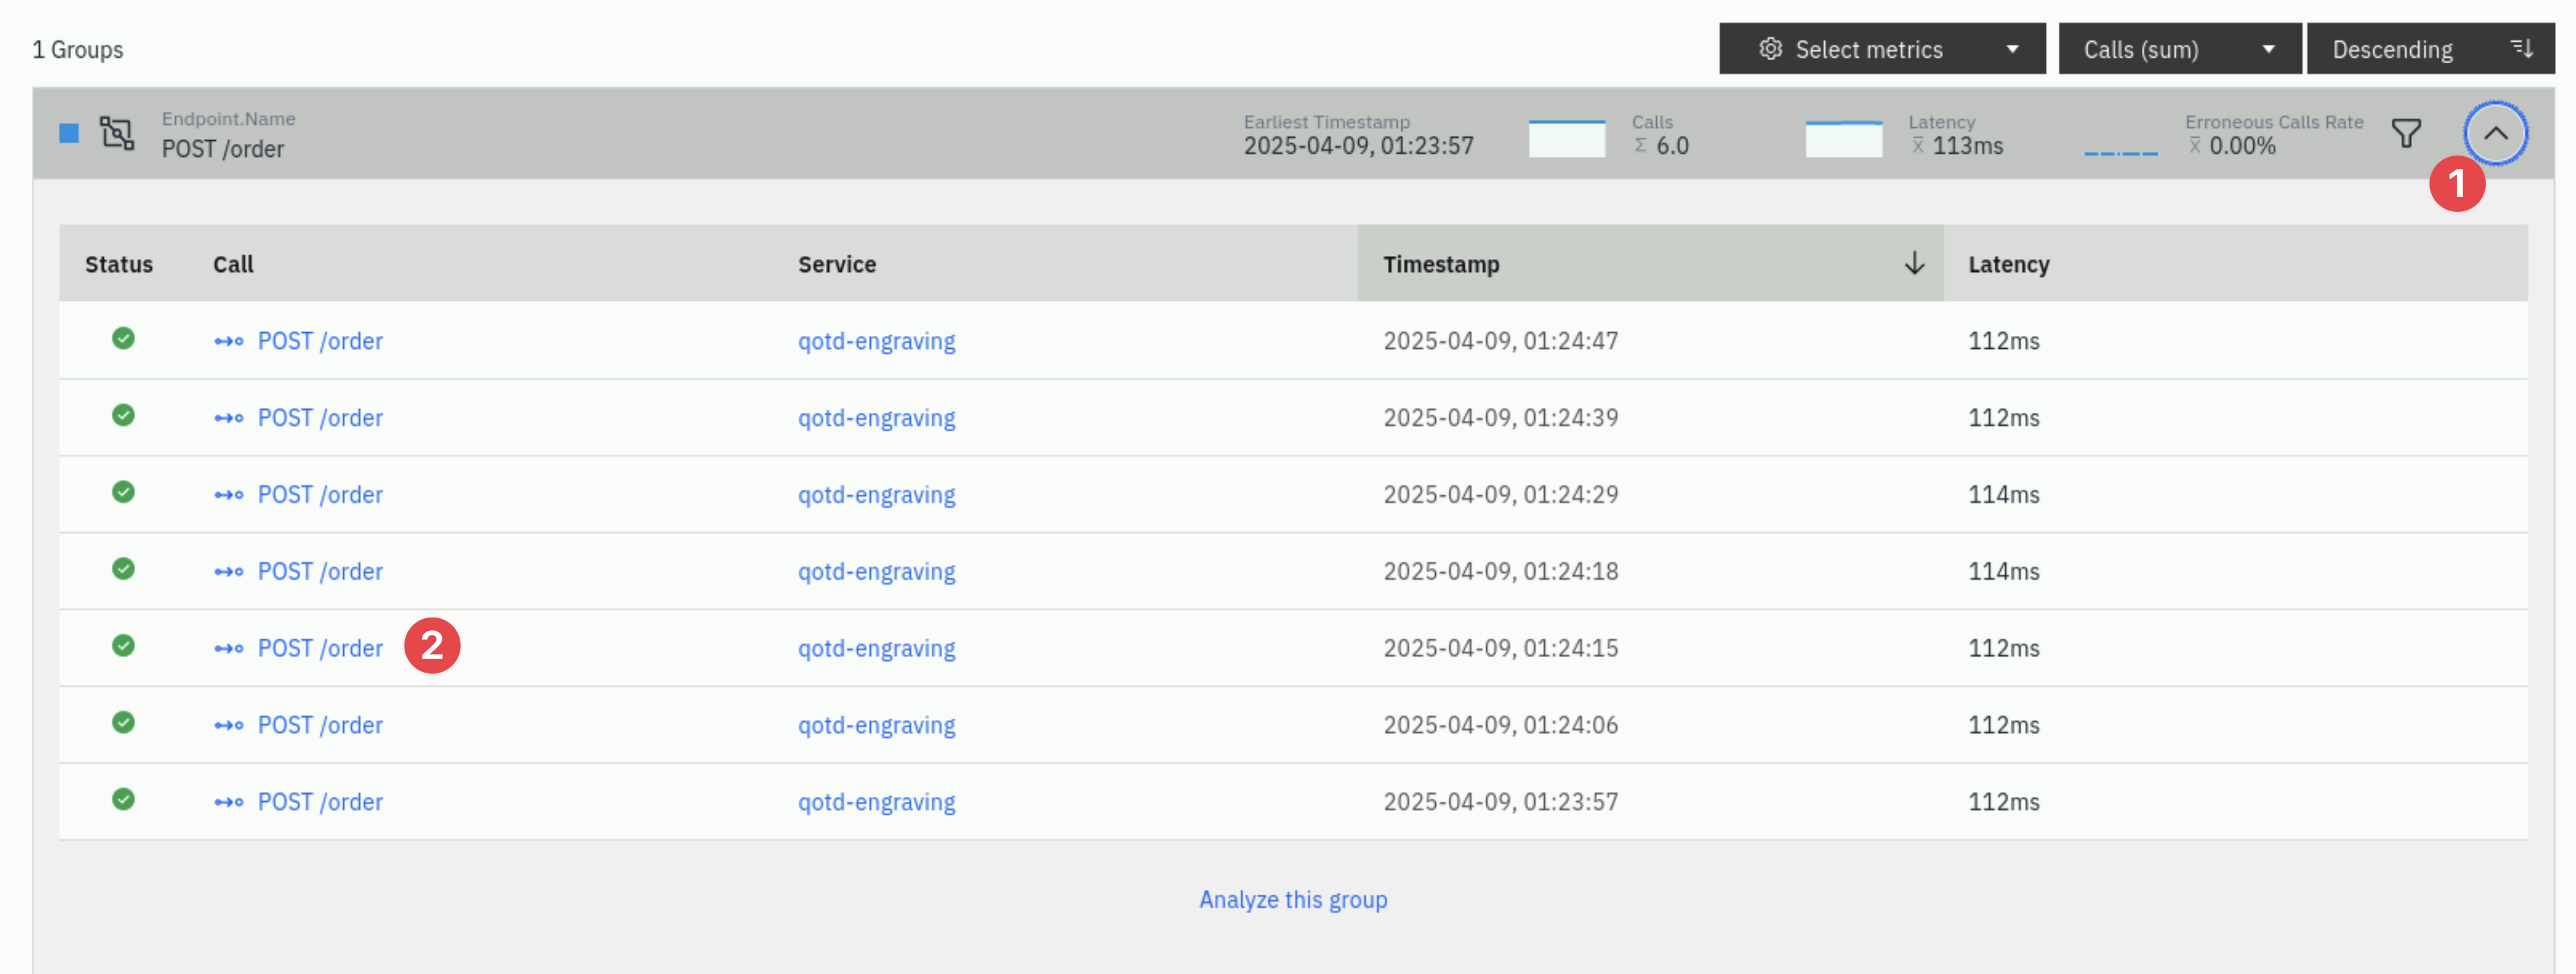Screen dimensions: 2576x974
Task: Toggle Descending sort order button
Action: pos(2430,49)
